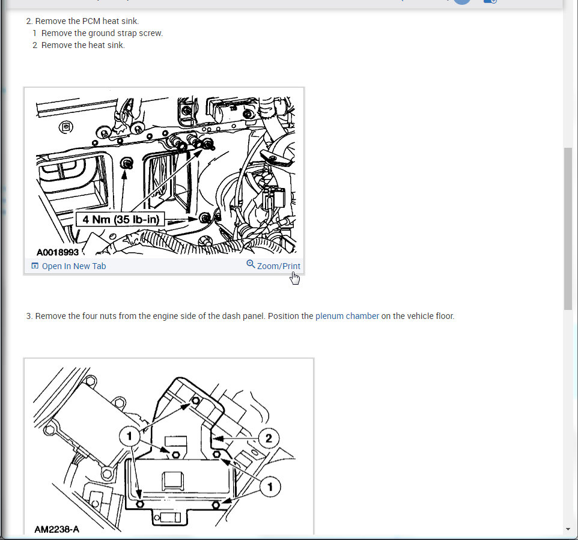The height and width of the screenshot is (540, 578).
Task: Follow the plenum chamber hyperlink
Action: click(x=347, y=316)
